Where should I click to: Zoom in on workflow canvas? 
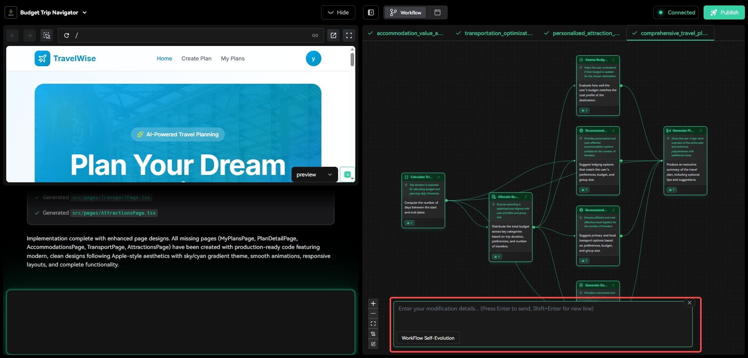pos(373,303)
